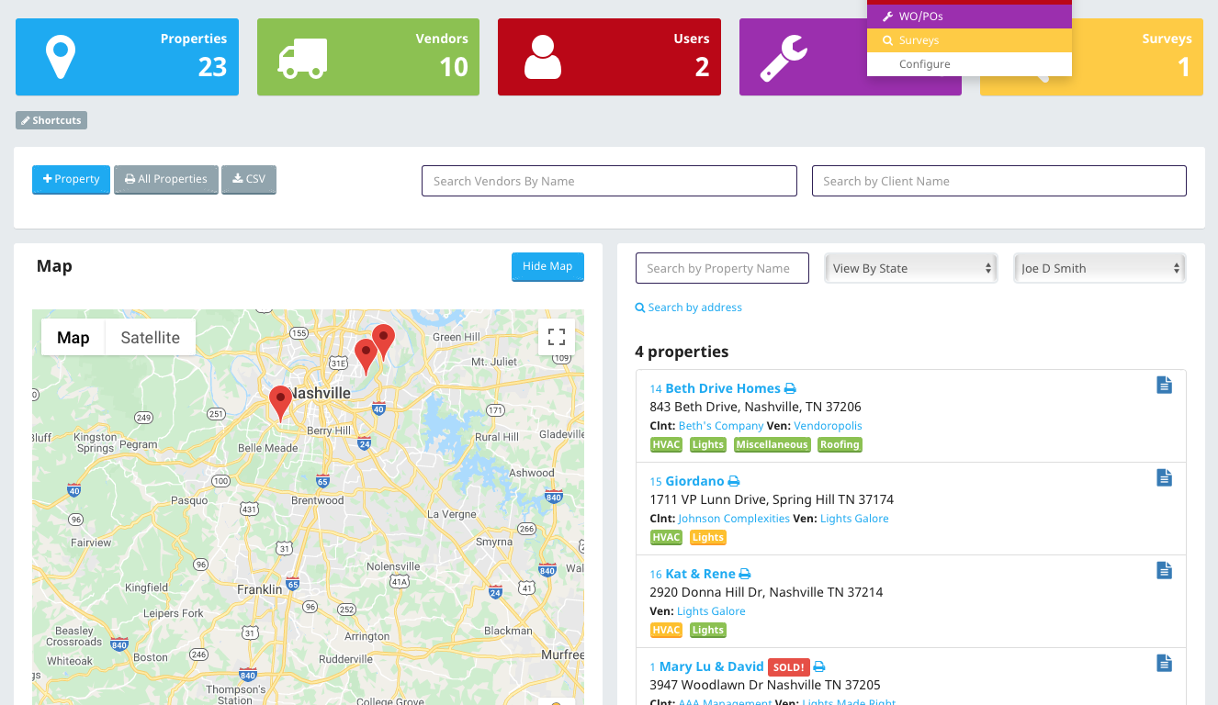
Task: Click address '843 Beth Drive, Nashville, TN 37206'
Action: coord(755,407)
